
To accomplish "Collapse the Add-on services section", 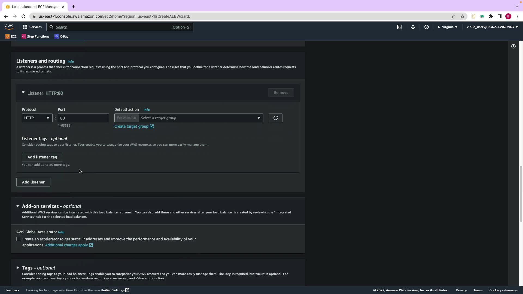I will coord(18,206).
